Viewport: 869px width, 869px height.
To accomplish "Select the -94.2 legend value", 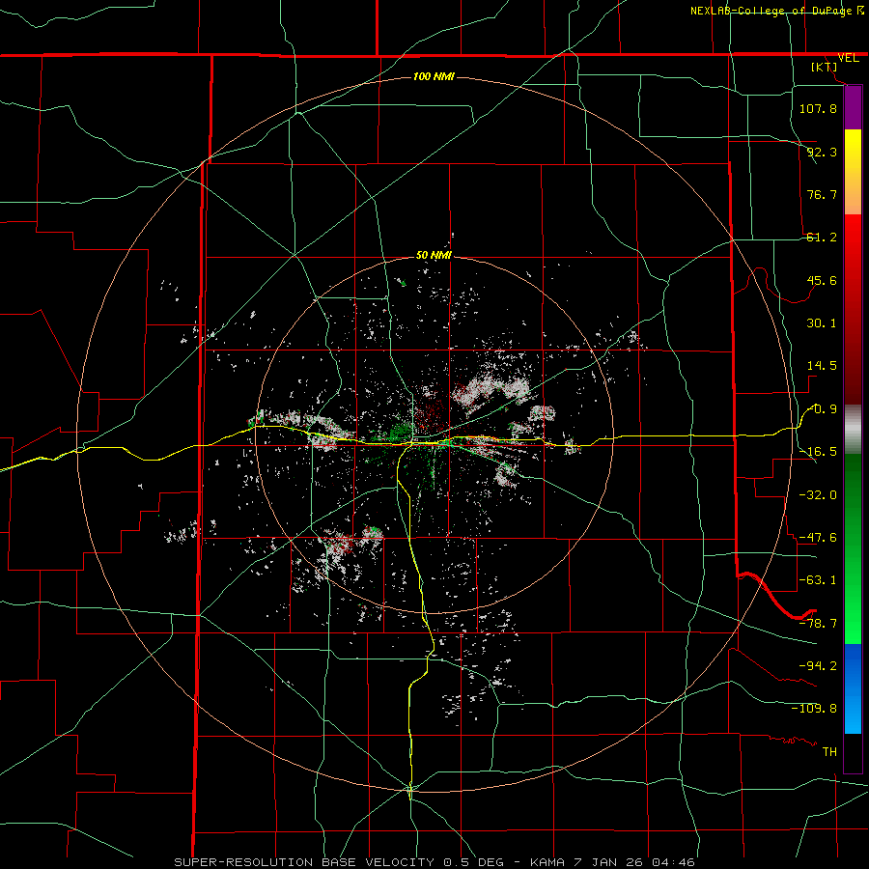I will [818, 666].
